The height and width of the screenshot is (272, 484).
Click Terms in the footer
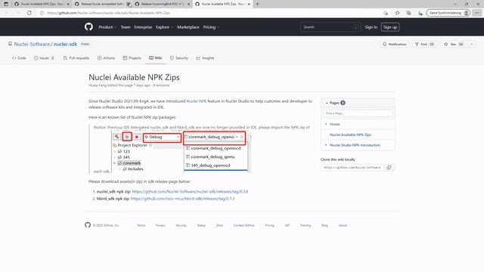(x=141, y=225)
